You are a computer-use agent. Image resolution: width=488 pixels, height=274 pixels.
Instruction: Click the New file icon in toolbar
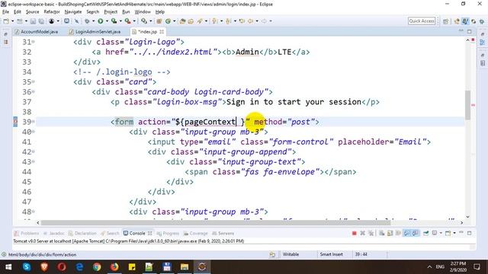[6, 21]
